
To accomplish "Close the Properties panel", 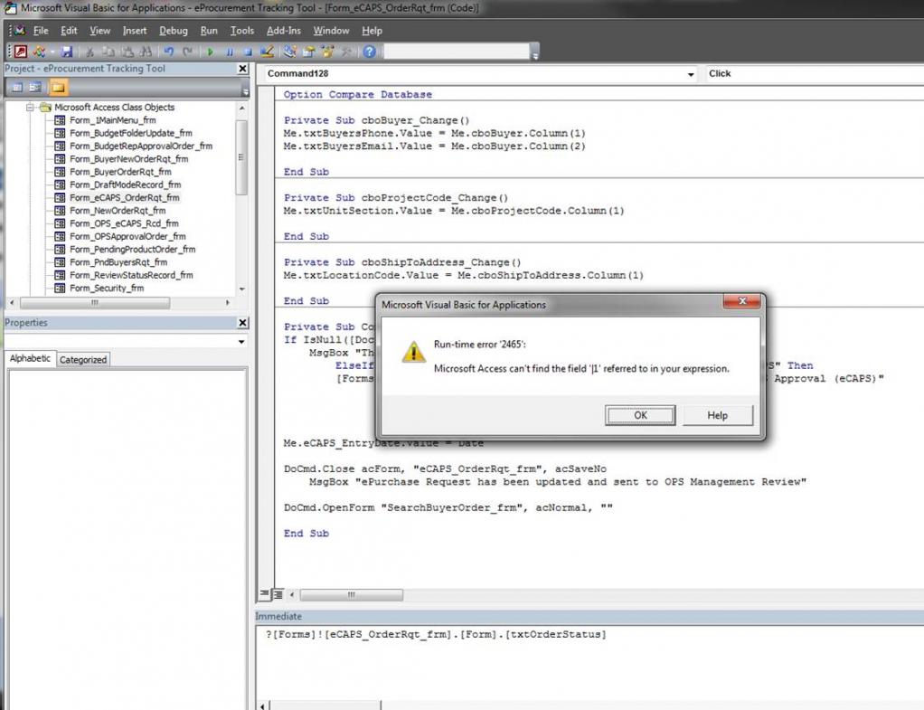I will (x=242, y=323).
